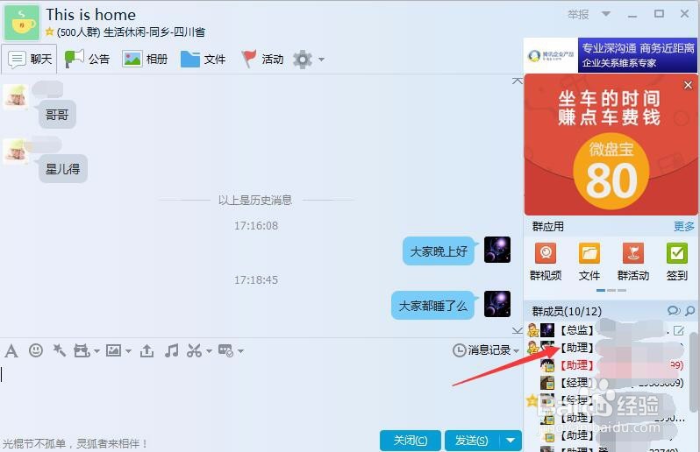Image resolution: width=700 pixels, height=452 pixels.
Task: Select the red 【助理】 member row
Action: (x=607, y=365)
